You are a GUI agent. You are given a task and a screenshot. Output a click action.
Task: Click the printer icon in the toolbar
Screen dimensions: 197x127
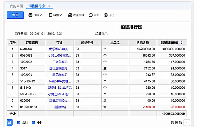point(31,15)
